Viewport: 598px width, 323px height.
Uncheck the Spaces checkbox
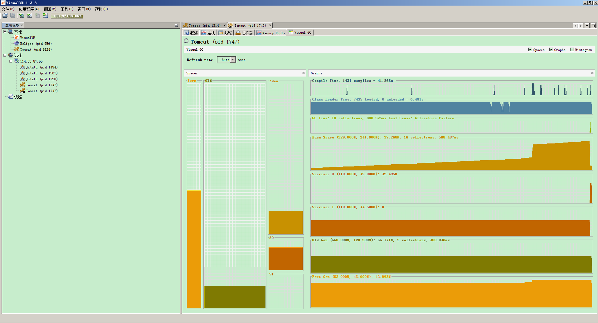tap(530, 49)
